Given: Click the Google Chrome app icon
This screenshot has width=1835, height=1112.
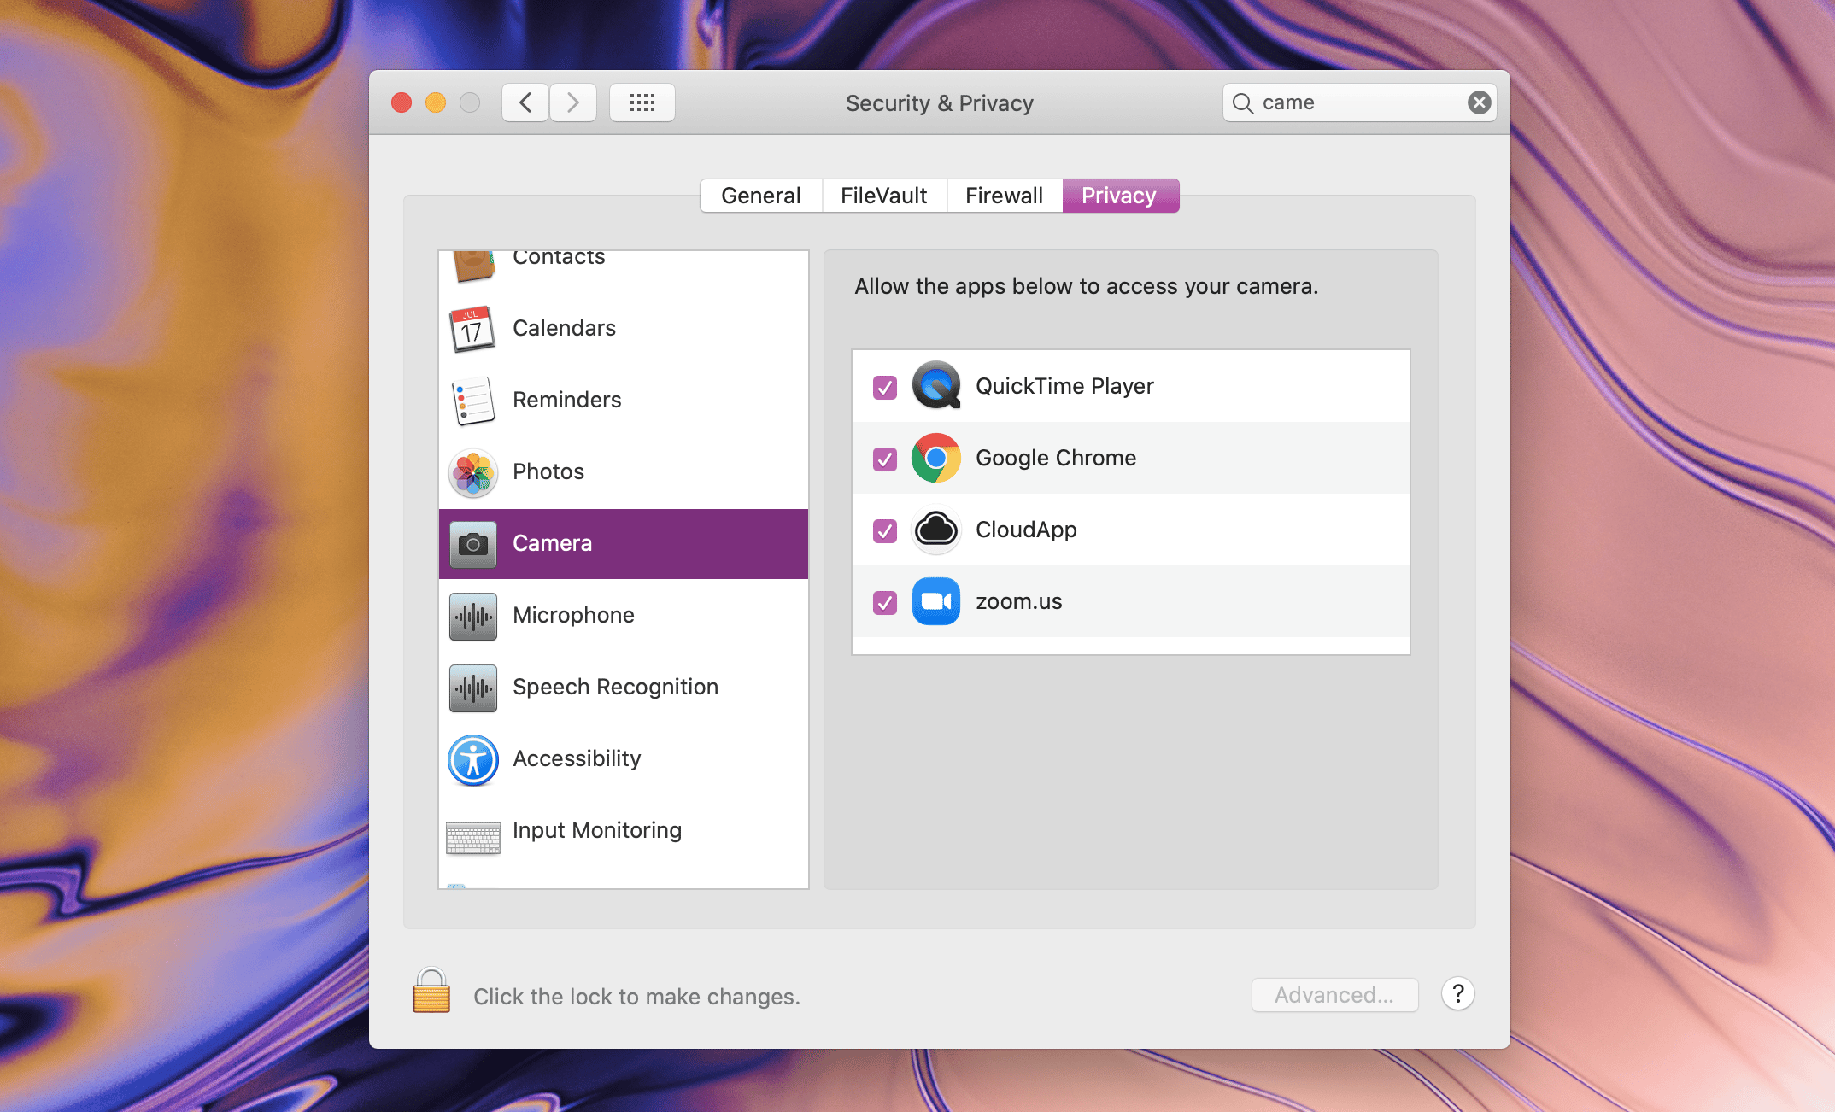Looking at the screenshot, I should tap(936, 458).
